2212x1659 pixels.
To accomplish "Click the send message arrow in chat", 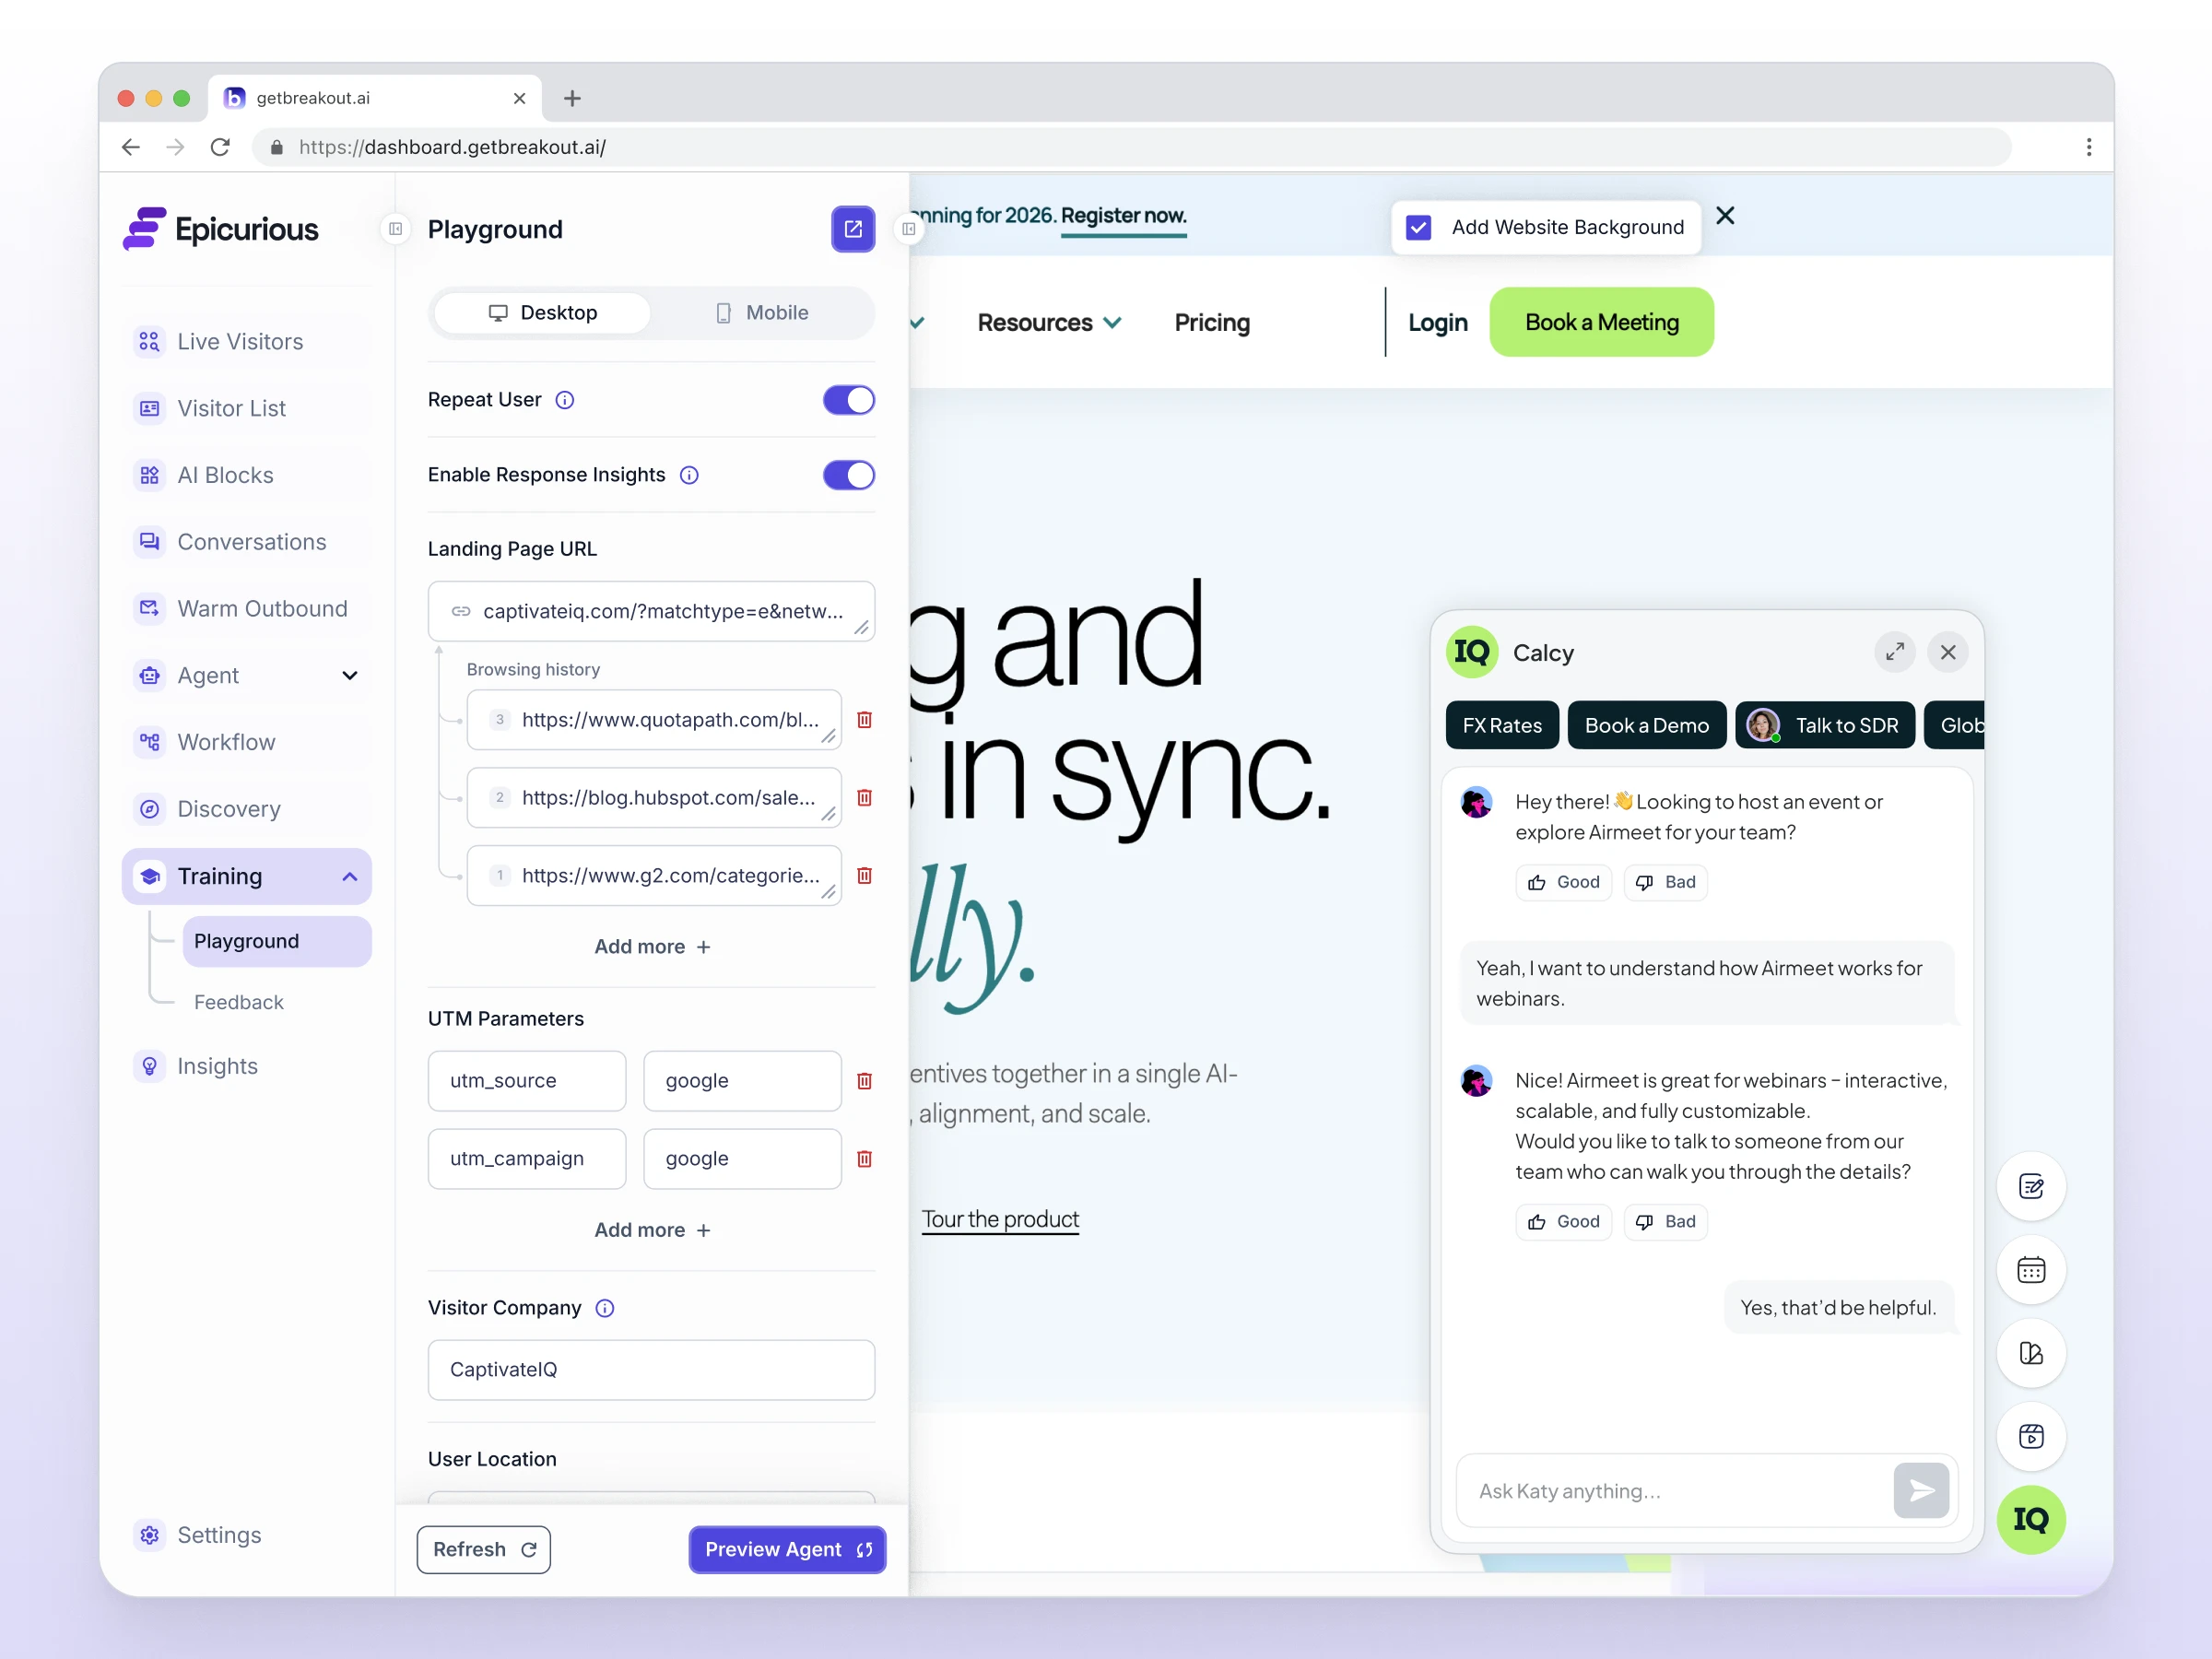I will [x=1920, y=1490].
